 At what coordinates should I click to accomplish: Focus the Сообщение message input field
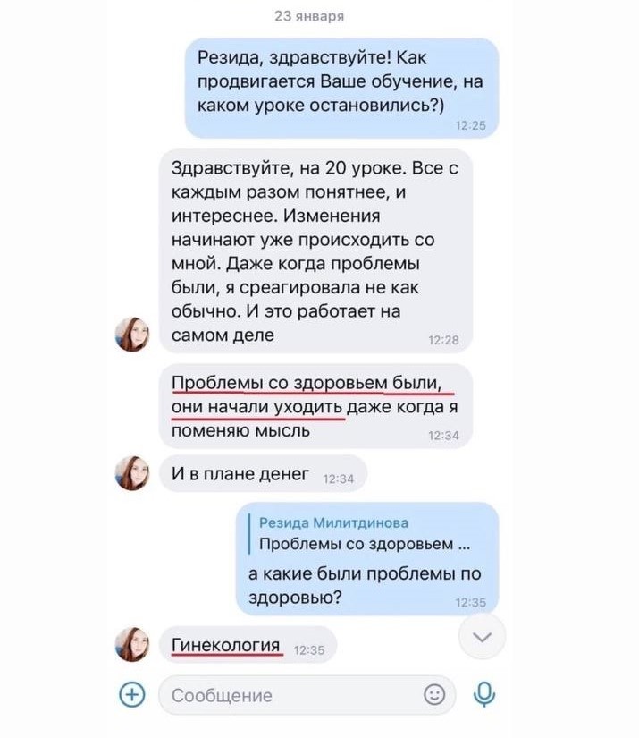click(x=307, y=695)
